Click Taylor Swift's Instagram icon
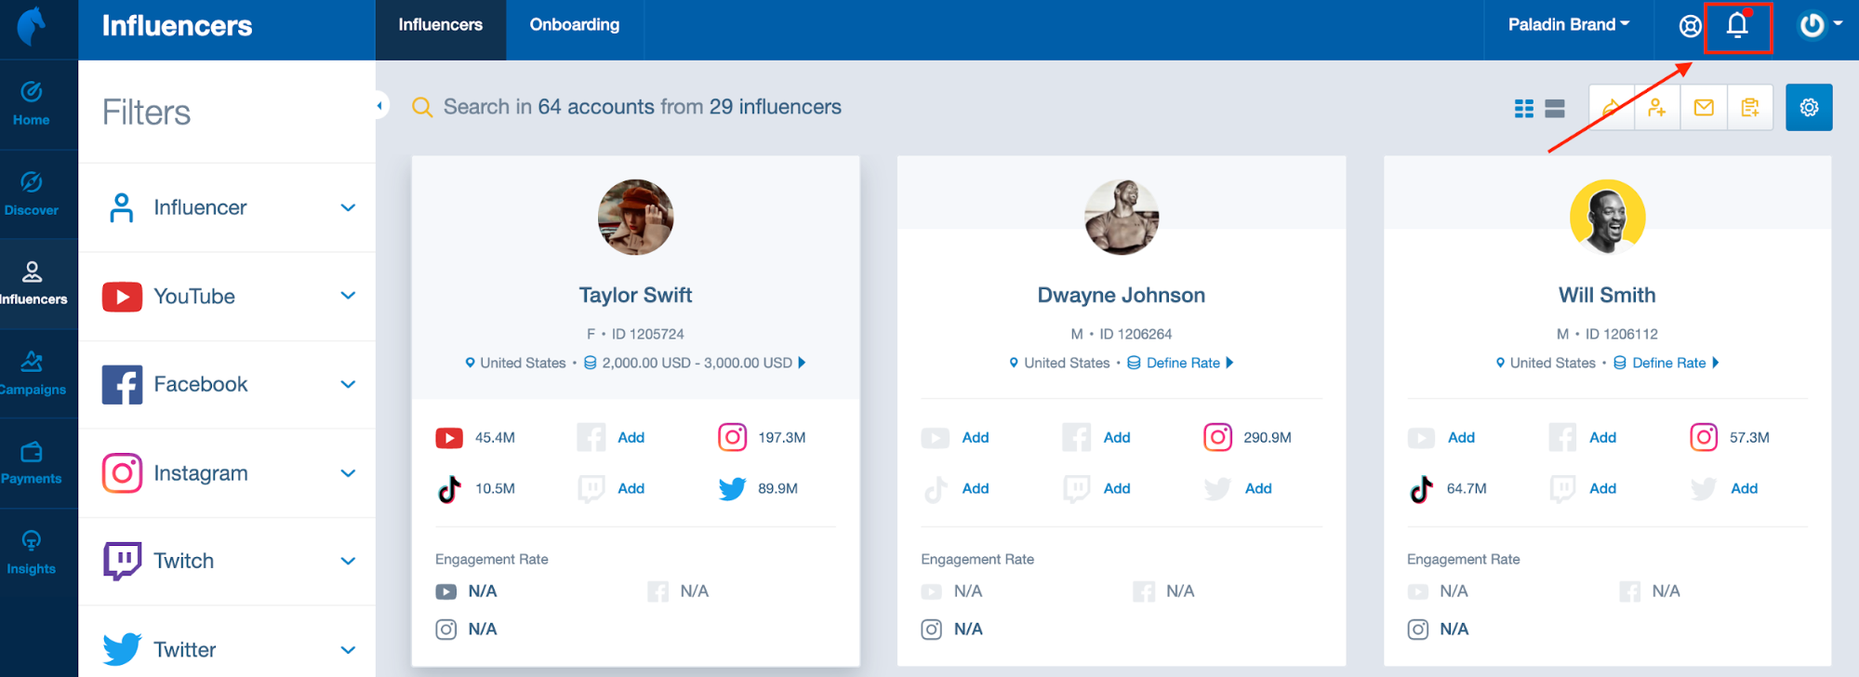The width and height of the screenshot is (1859, 677). click(x=732, y=437)
